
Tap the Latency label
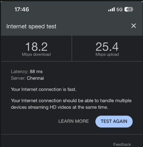[19, 71]
